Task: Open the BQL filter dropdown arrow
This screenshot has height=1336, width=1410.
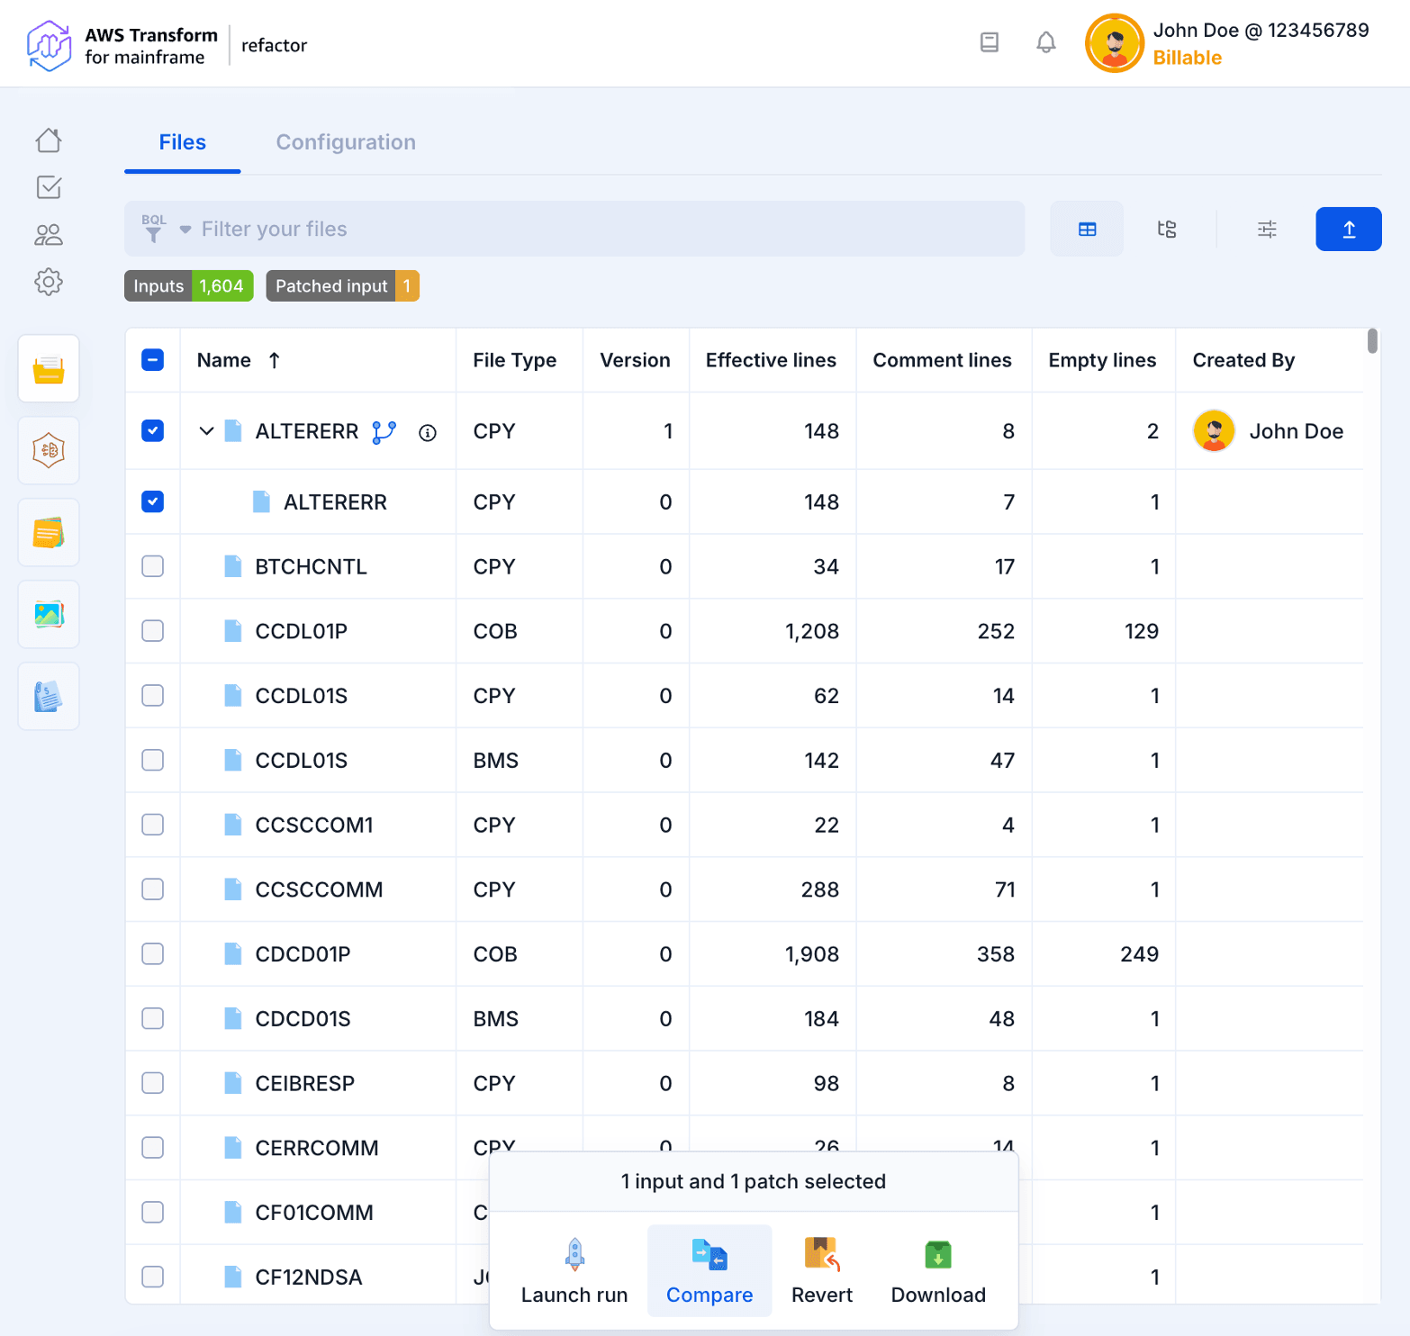Action: (x=185, y=230)
